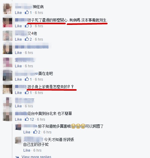This screenshot has width=150, height=158.
Task: Open the 6 hrs timestamp on 又4他 comment
Action: (x=39, y=39)
